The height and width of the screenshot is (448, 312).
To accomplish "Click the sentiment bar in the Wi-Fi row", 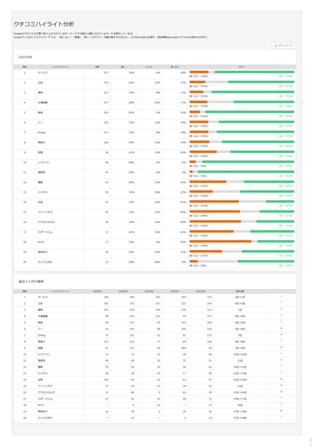I will point(242,242).
